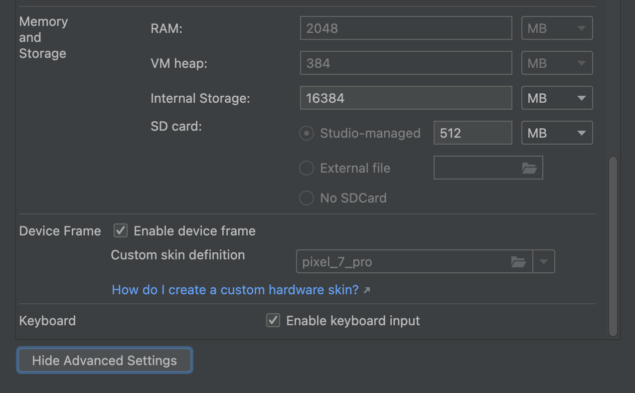Click the vertical scrollbar of settings panel
The height and width of the screenshot is (393, 635).
click(x=613, y=247)
